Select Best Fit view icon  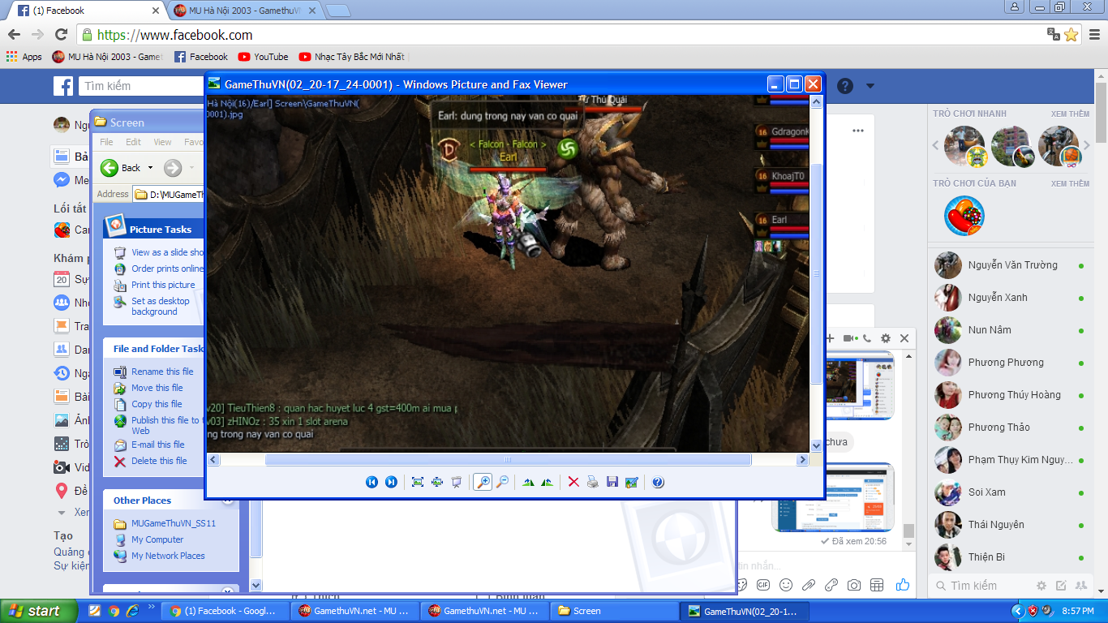click(x=418, y=482)
